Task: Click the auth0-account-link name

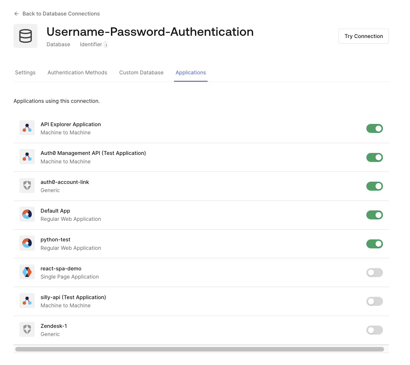Action: click(x=65, y=182)
